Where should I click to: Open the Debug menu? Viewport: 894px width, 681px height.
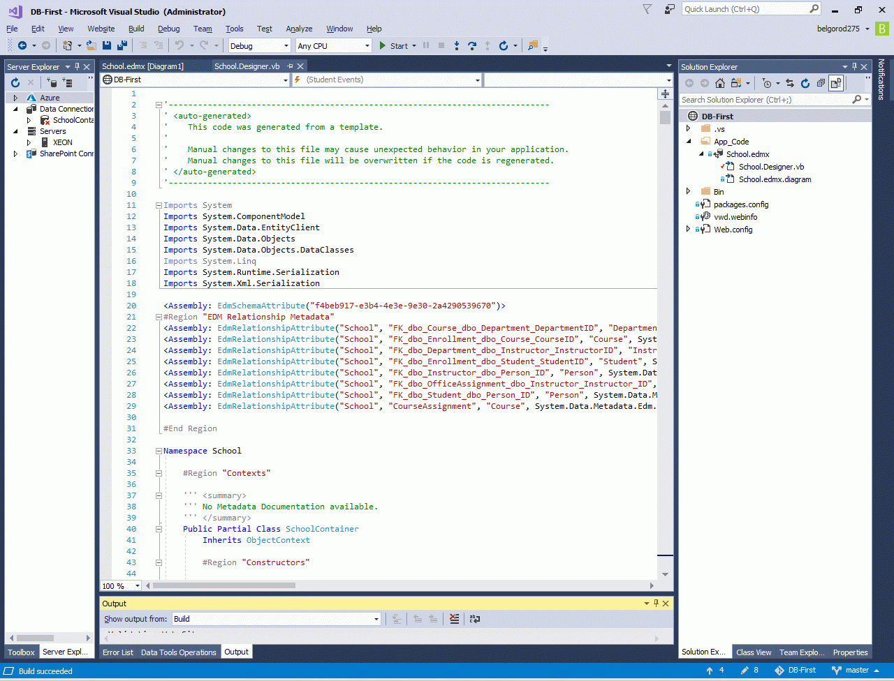click(168, 29)
